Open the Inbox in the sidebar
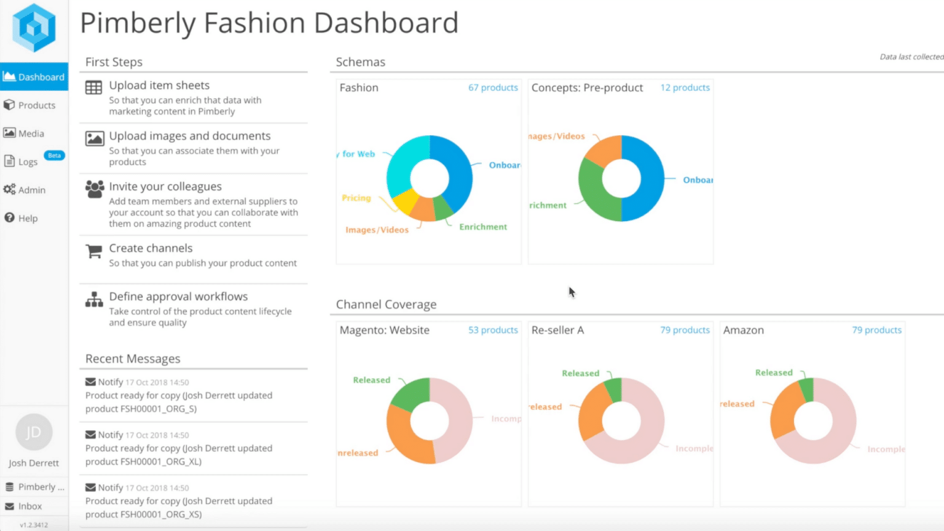The width and height of the screenshot is (944, 531). coord(34,506)
